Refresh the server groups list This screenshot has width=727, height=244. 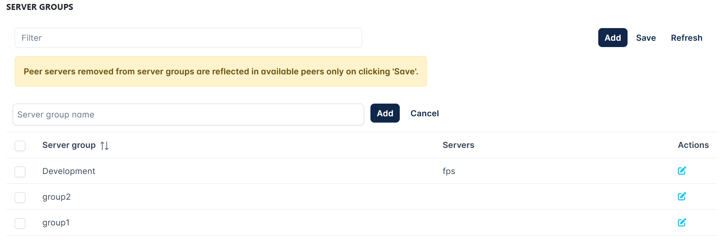point(687,38)
